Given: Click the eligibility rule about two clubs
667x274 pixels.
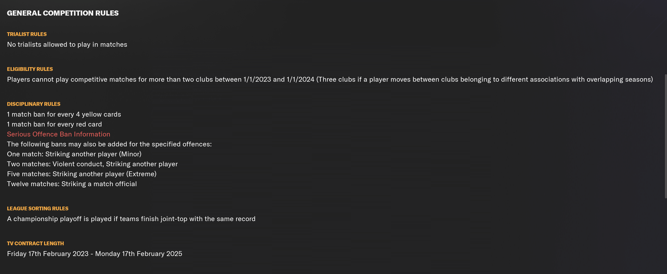Looking at the screenshot, I should (x=330, y=80).
